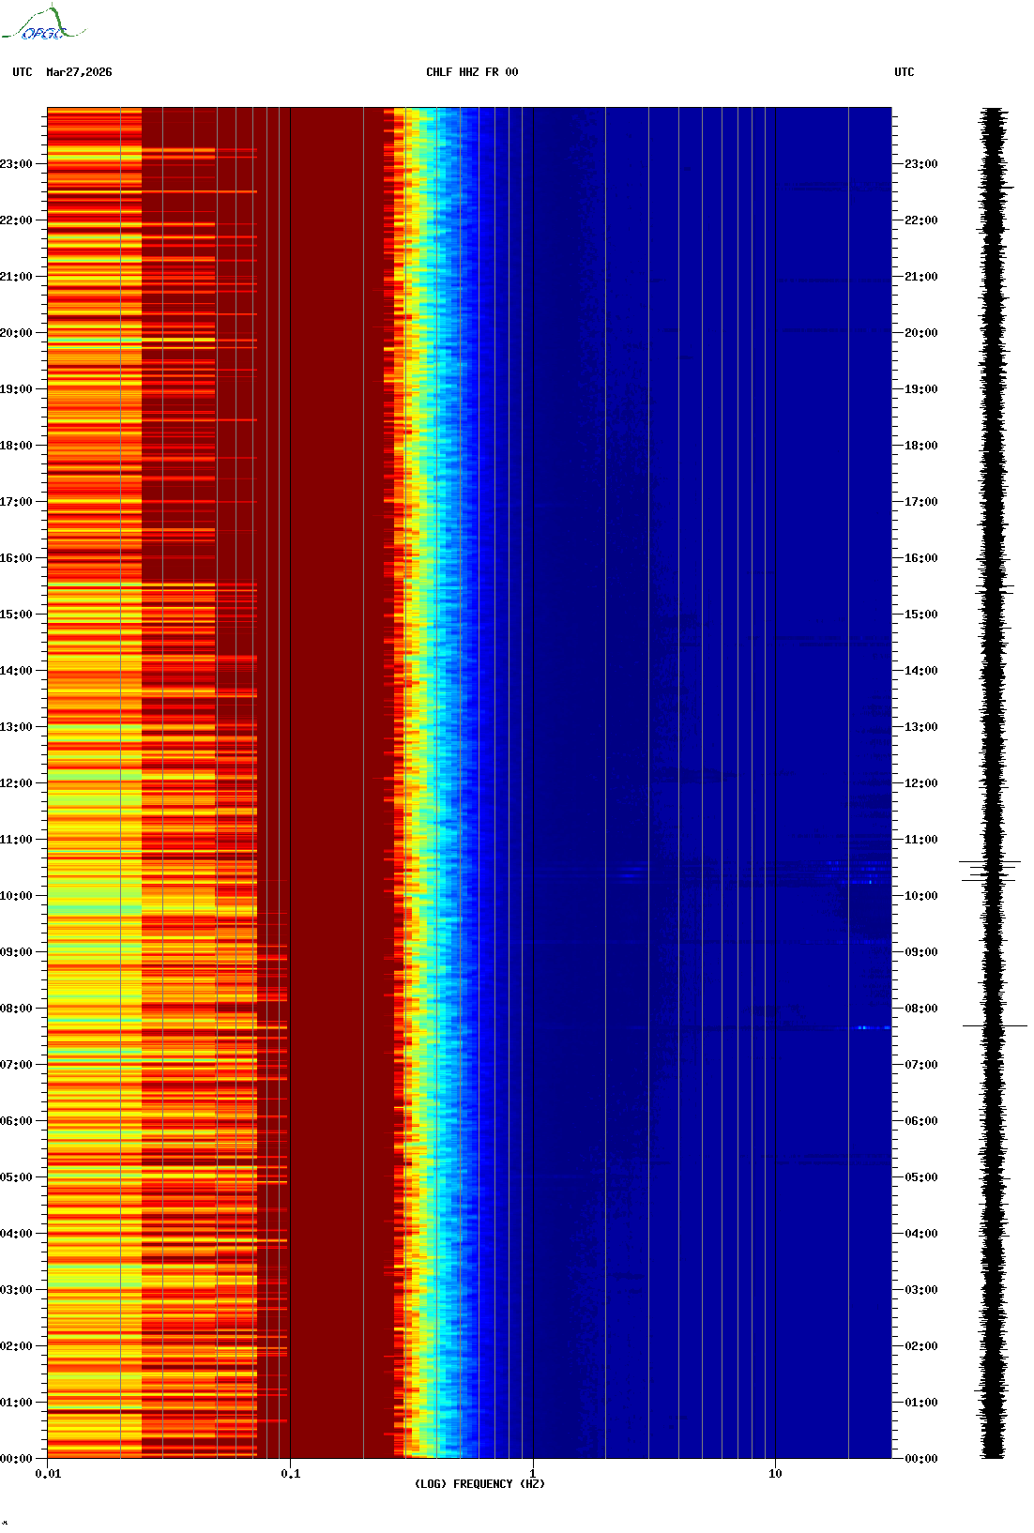Click '09:00' on the left time axis
The image size is (1034, 1533).
16,952
